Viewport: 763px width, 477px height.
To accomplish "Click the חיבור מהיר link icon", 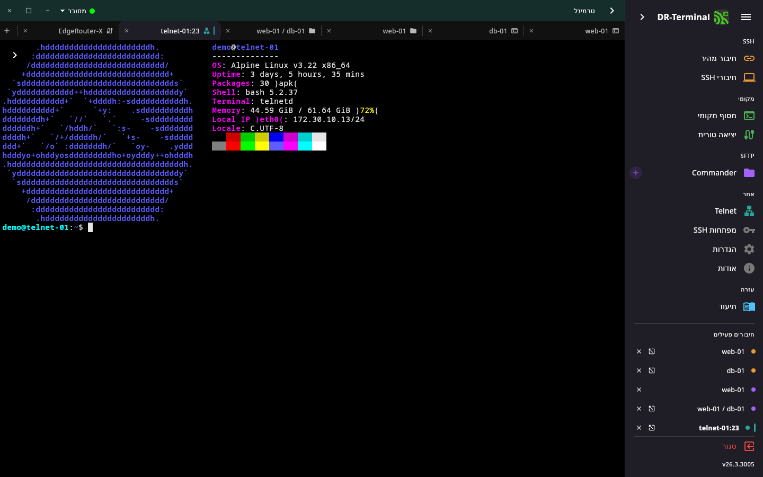I will click(x=749, y=58).
